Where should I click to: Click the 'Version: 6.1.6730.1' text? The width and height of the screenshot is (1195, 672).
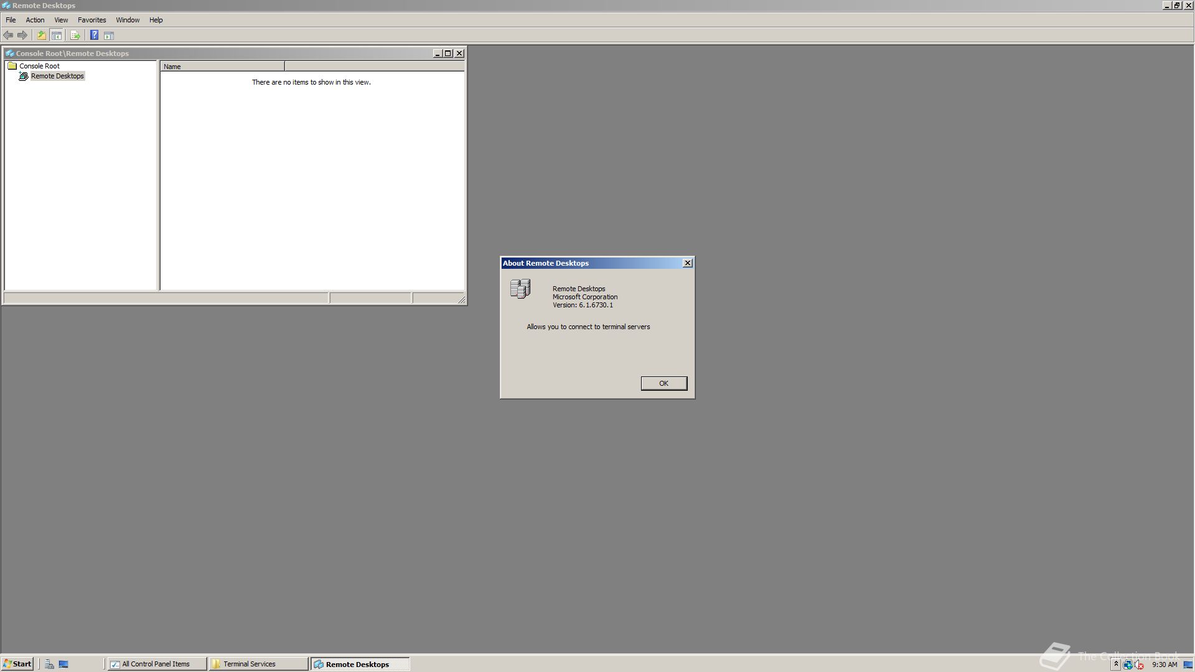click(583, 305)
